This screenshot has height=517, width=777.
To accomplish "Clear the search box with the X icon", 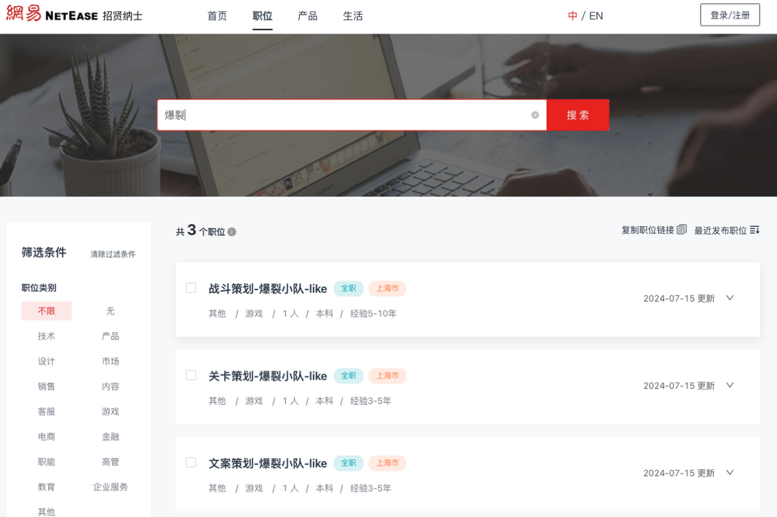I will tap(535, 115).
